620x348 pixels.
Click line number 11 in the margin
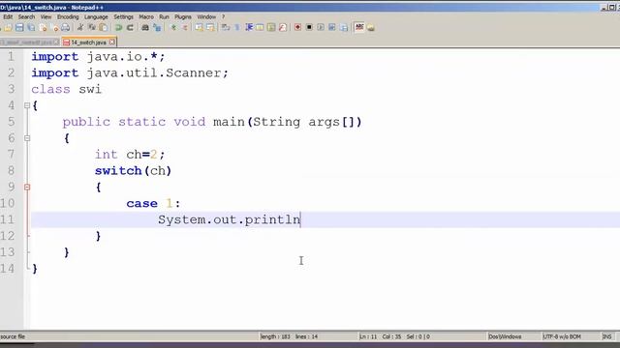click(7, 219)
